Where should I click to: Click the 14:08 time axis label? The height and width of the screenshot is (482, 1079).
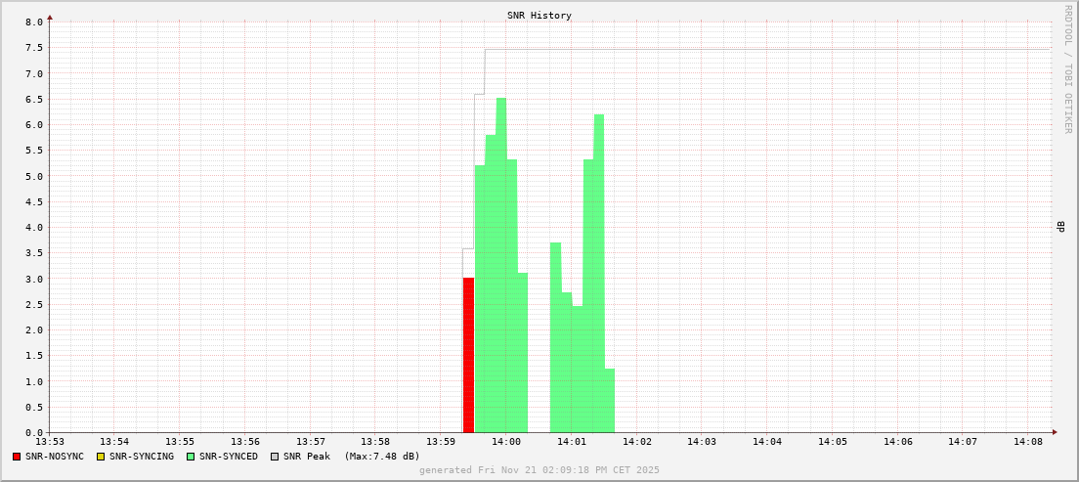click(x=1028, y=442)
